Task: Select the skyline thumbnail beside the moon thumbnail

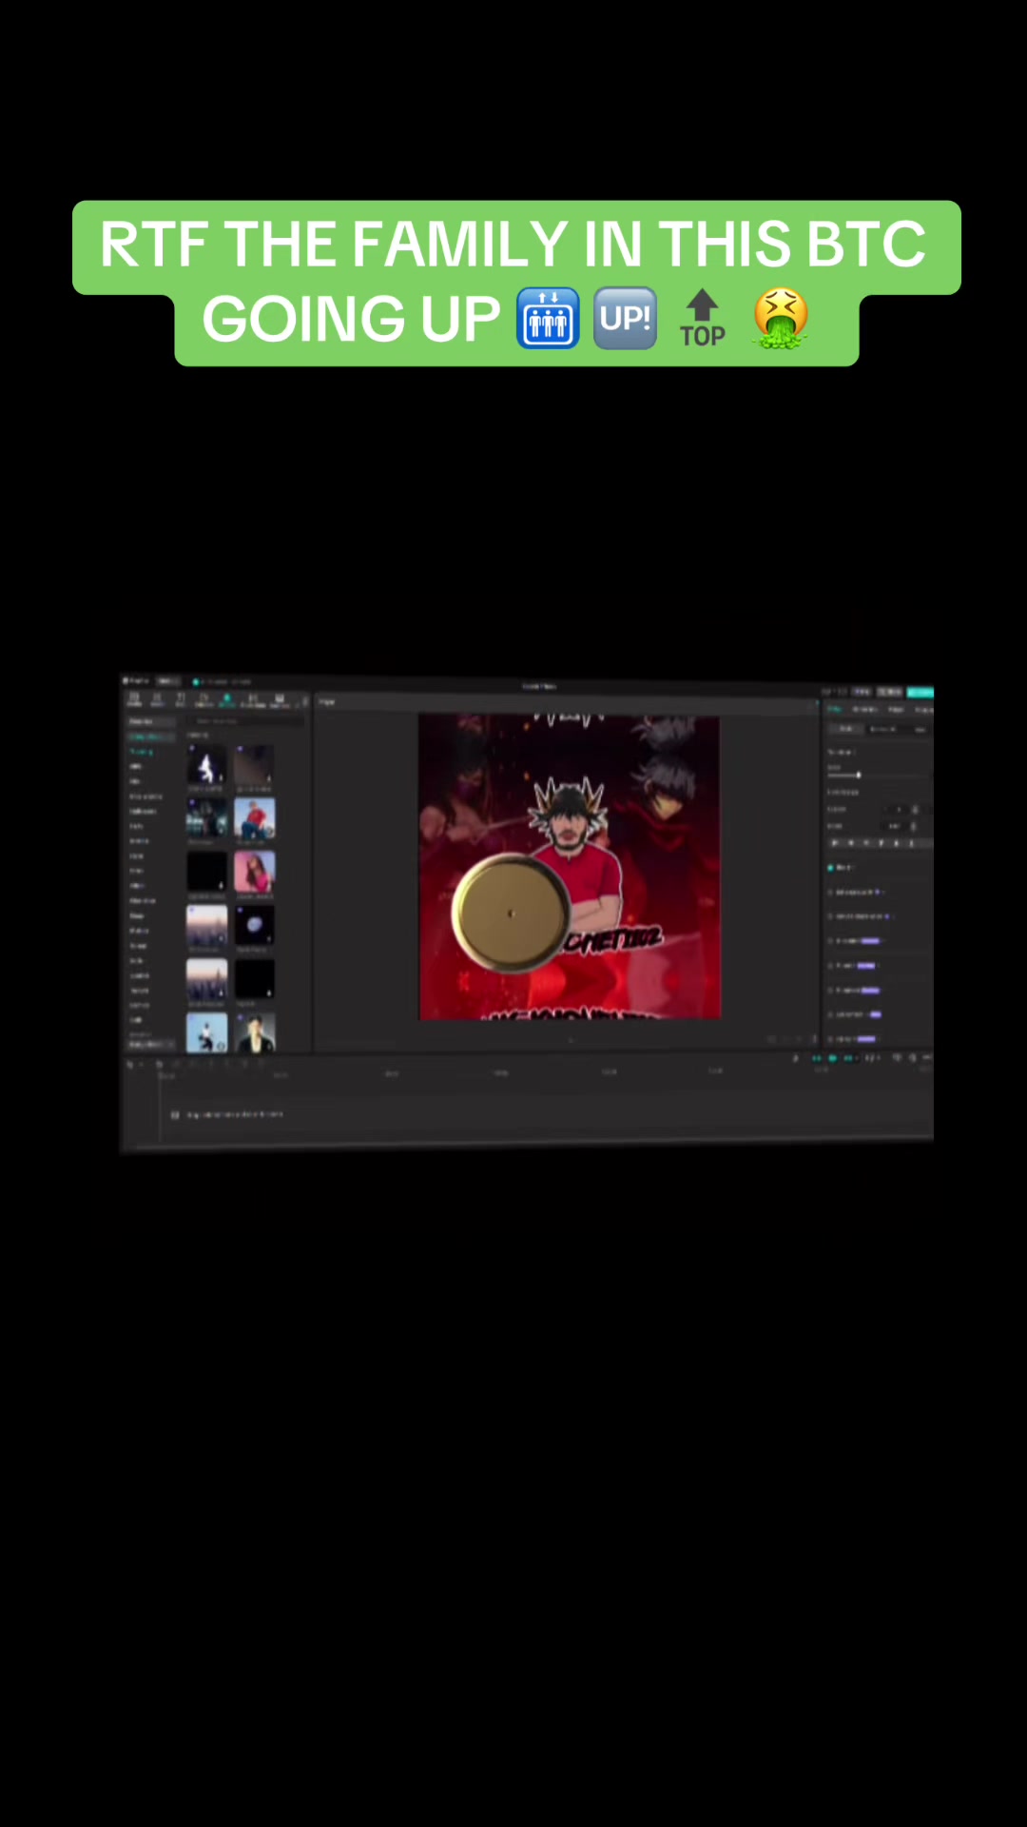Action: (206, 924)
